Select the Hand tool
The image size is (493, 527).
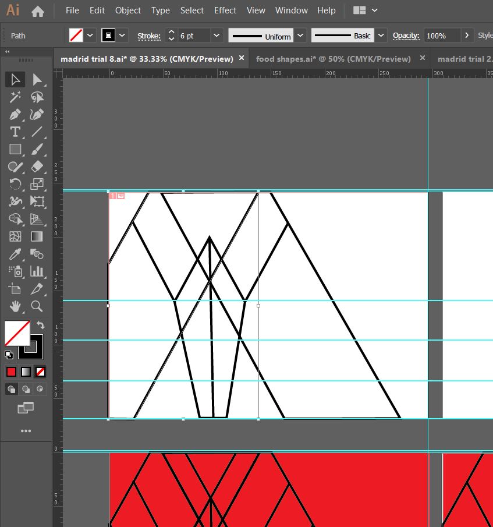[15, 306]
